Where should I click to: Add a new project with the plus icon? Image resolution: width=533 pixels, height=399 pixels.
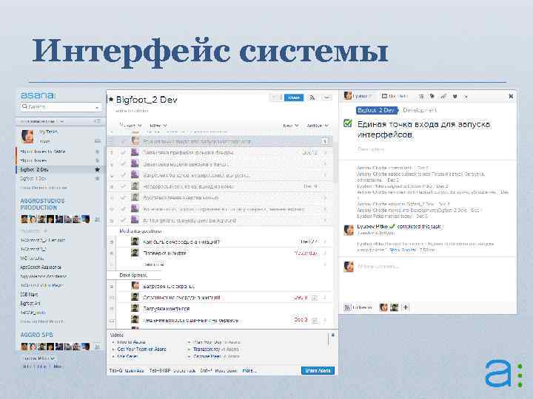[x=45, y=231]
